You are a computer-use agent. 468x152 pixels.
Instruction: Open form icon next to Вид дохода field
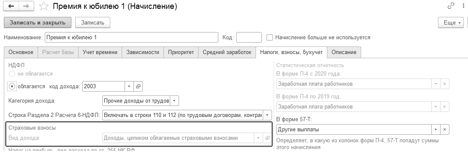point(267,138)
